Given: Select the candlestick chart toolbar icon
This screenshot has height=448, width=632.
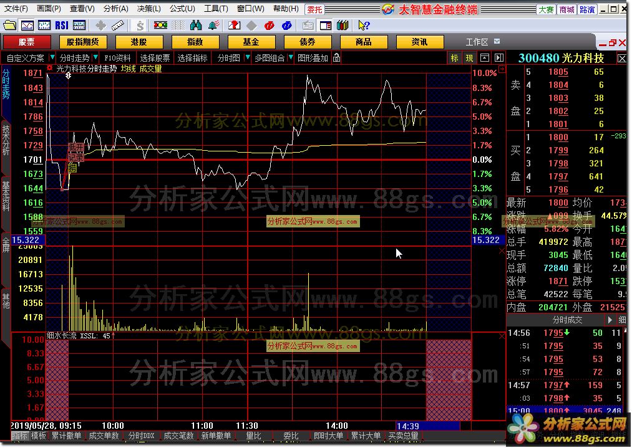Looking at the screenshot, I should click(x=44, y=26).
